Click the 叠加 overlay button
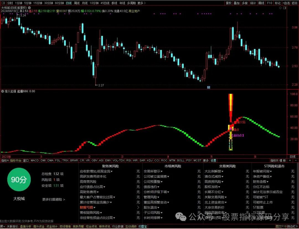The height and width of the screenshot is (229, 299). pos(237,3)
